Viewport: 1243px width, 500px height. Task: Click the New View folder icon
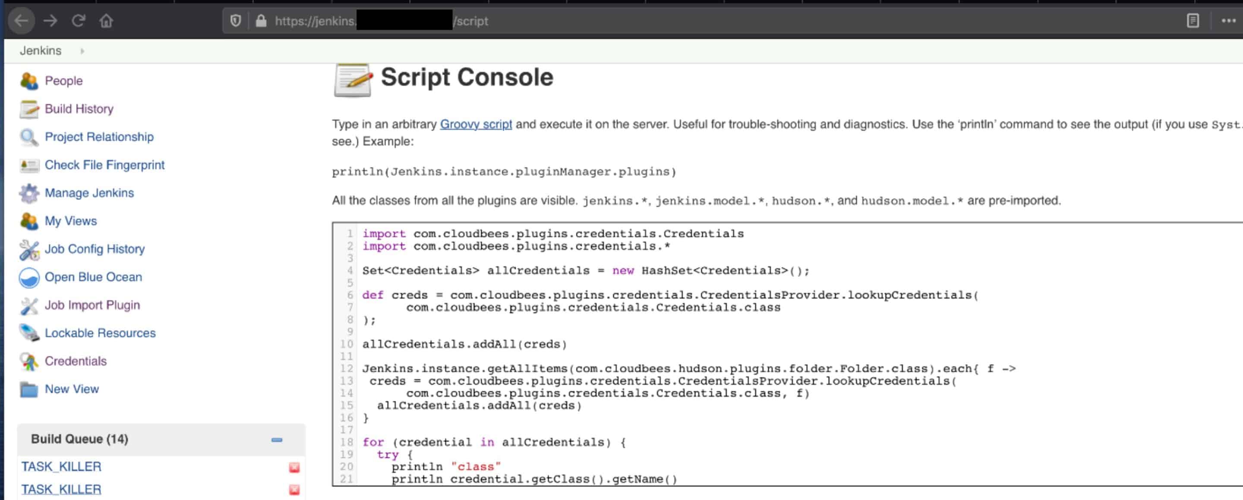pos(29,389)
